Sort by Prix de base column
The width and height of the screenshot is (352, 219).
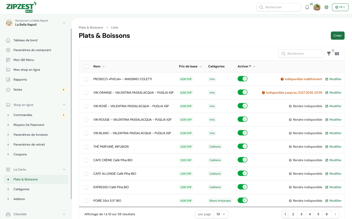(190, 66)
